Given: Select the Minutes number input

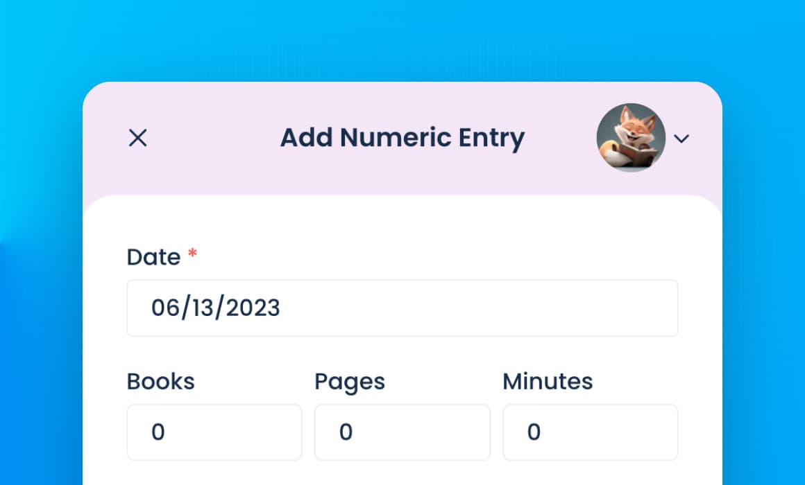Looking at the screenshot, I should pyautogui.click(x=591, y=432).
